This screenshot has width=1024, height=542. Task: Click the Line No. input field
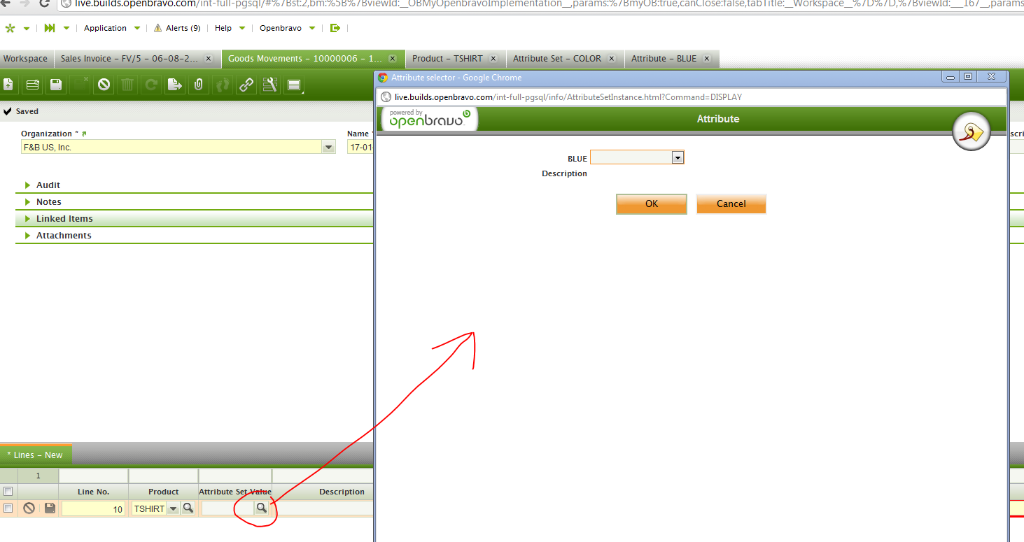(94, 509)
